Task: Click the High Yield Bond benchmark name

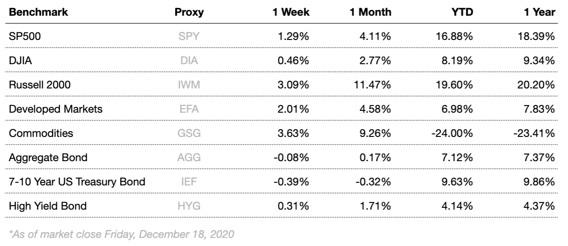Action: click(x=48, y=206)
